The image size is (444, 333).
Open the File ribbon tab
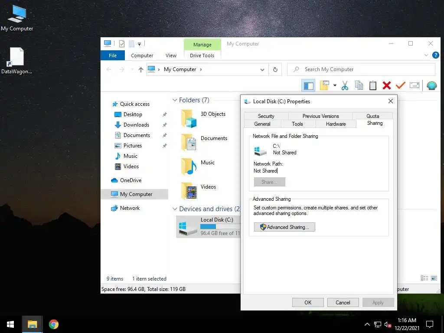(113, 55)
